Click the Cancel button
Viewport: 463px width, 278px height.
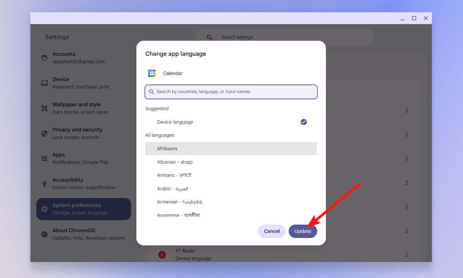[272, 231]
